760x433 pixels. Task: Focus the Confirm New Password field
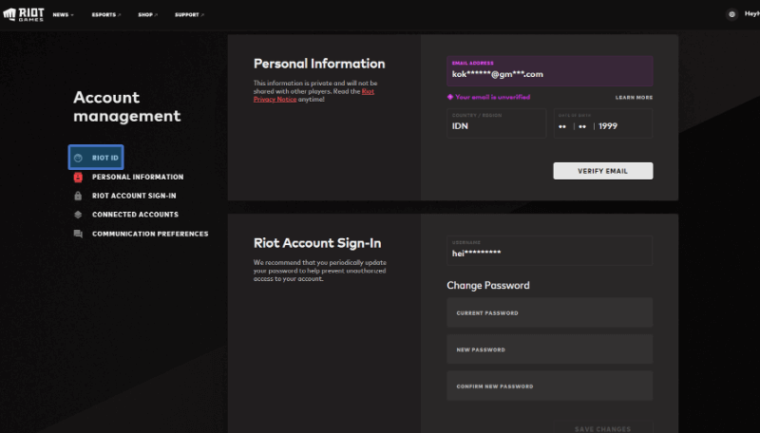(550, 386)
